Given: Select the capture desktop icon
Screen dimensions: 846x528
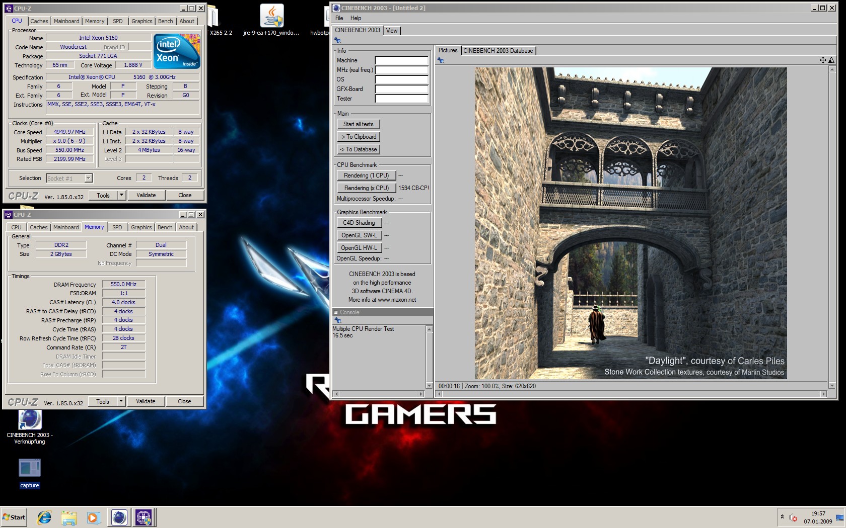Looking at the screenshot, I should click(30, 473).
